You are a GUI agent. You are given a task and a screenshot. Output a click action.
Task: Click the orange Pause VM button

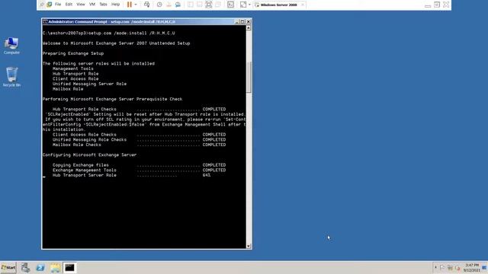(x=130, y=5)
